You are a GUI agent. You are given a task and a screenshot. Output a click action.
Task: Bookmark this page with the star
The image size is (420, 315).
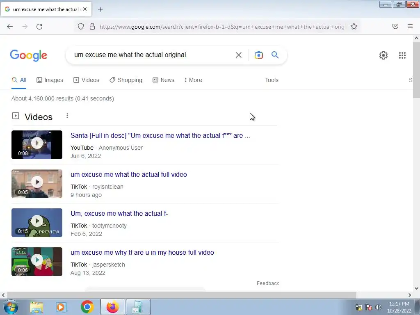point(354,27)
